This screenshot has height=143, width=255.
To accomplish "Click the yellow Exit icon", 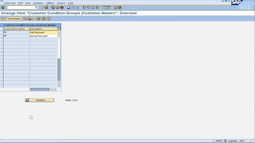I will (x=57, y=8).
